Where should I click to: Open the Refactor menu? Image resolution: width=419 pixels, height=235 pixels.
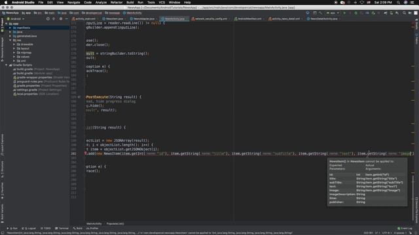point(117,3)
